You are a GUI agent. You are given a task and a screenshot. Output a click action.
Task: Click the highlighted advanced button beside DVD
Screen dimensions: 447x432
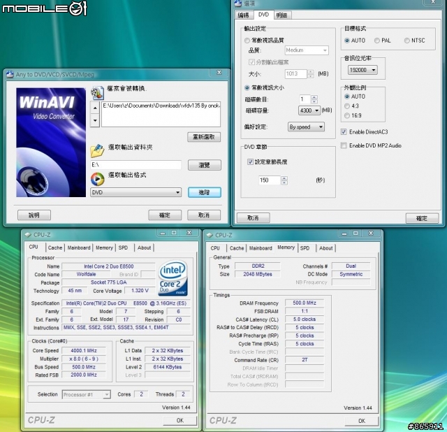[204, 192]
